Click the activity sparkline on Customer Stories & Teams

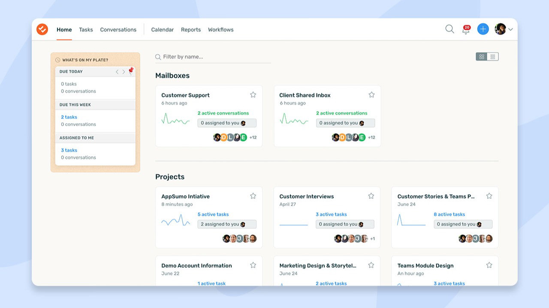(x=411, y=220)
